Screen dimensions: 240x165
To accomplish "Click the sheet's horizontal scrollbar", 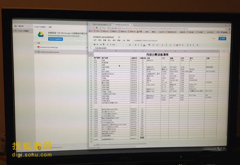I will tap(120, 144).
